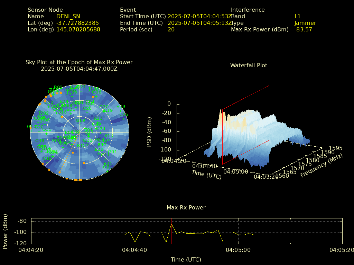This screenshot has width=354, height=265.
Task: Select the latitude value -37.727882385
Action: (x=77, y=23)
